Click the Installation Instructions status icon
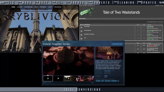 (x=81, y=35)
